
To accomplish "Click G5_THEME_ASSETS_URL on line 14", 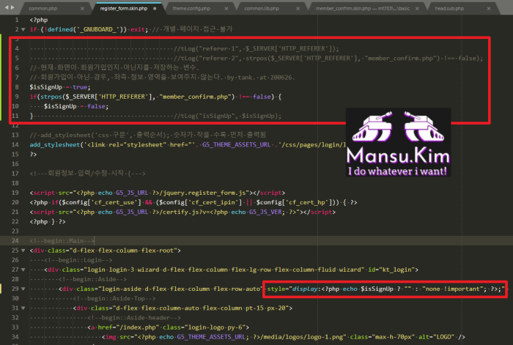I will click(x=236, y=144).
